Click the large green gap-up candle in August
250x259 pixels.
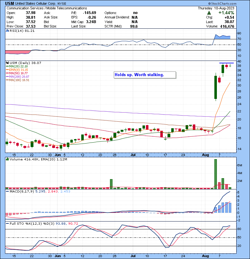click(x=215, y=87)
